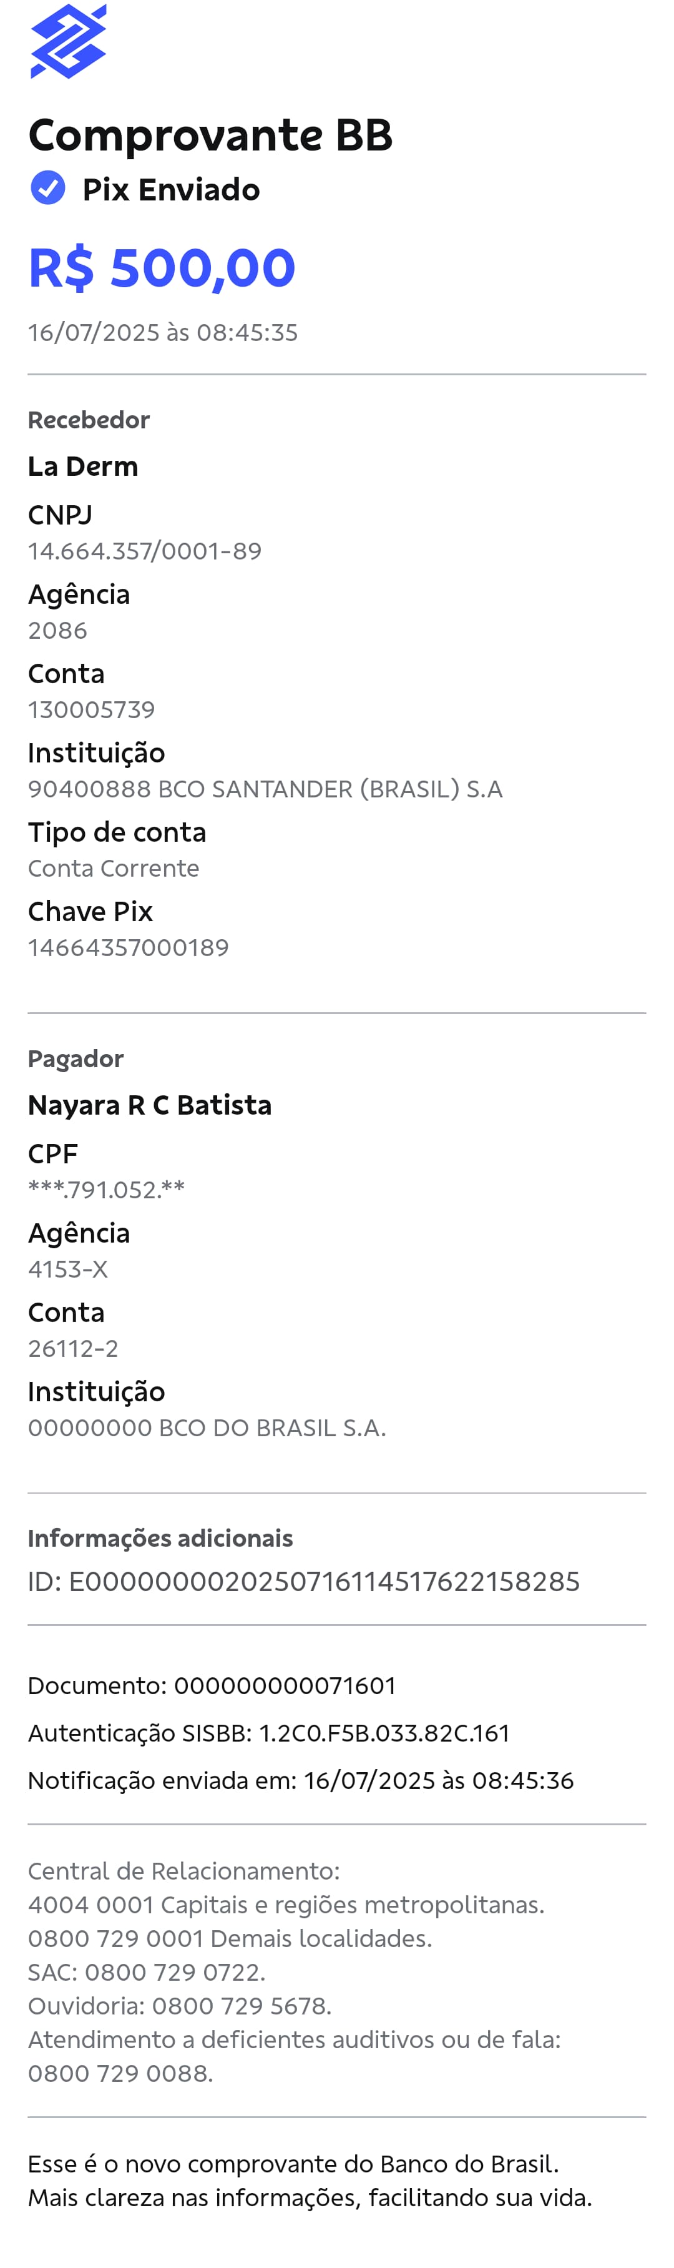Click the Documento number line

[x=212, y=1684]
